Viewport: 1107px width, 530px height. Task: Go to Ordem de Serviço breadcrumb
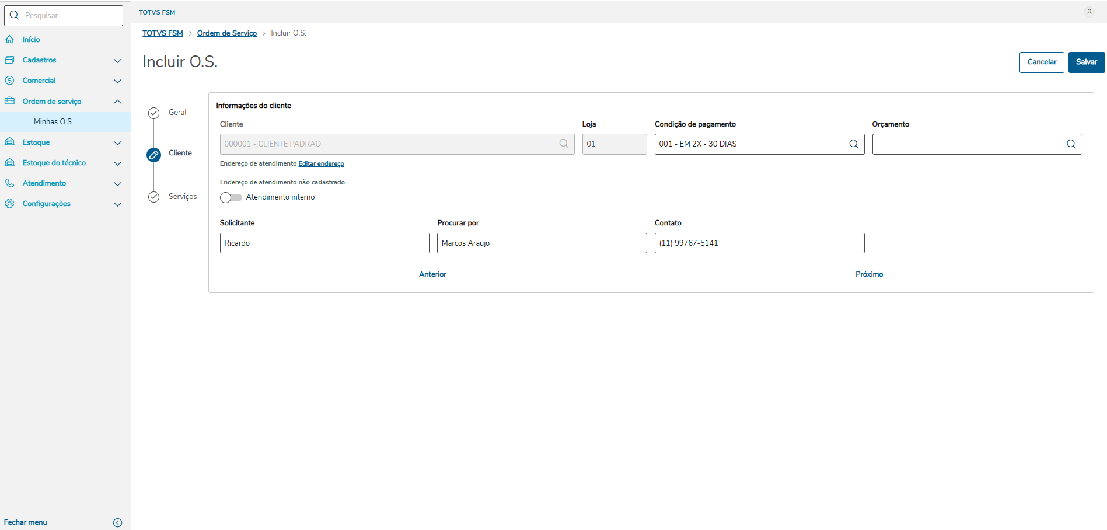coord(226,33)
